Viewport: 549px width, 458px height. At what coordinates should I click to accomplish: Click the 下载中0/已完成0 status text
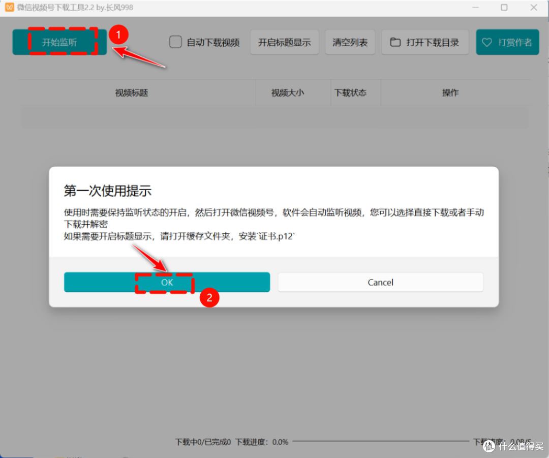(203, 442)
